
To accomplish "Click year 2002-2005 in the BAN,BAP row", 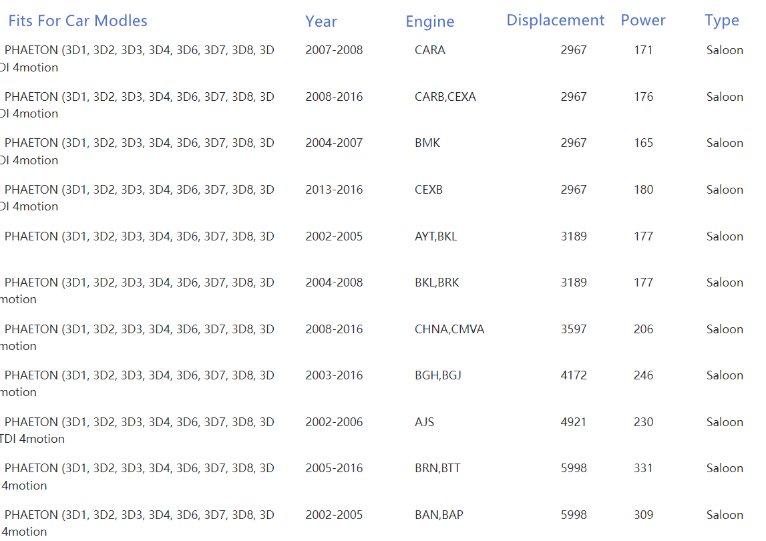I will pos(334,515).
